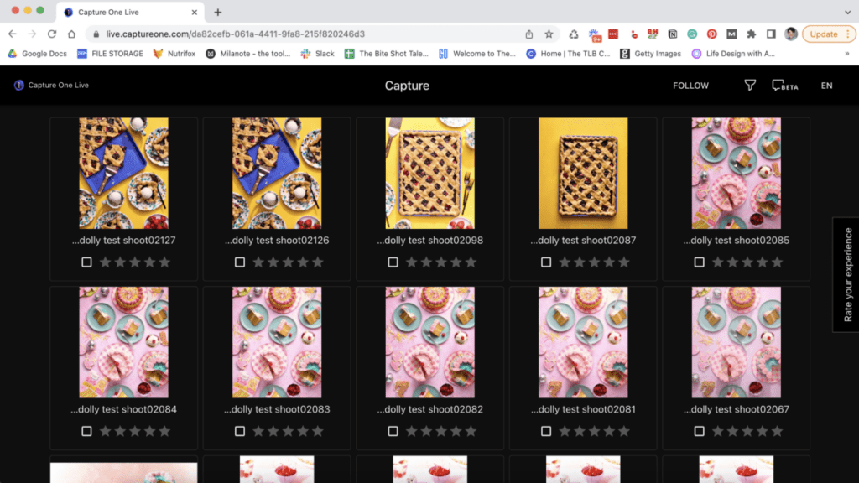Open the Milanote bookmark

pyautogui.click(x=248, y=54)
